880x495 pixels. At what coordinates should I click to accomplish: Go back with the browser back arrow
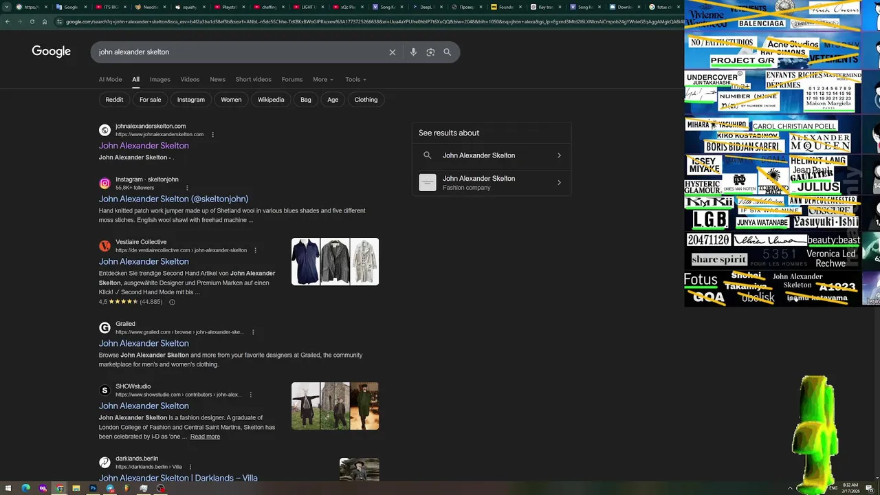point(8,21)
